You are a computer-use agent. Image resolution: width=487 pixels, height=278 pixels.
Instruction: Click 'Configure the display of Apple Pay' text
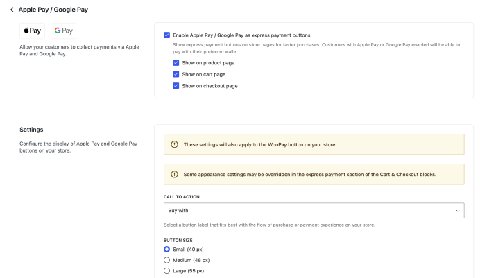(x=78, y=147)
